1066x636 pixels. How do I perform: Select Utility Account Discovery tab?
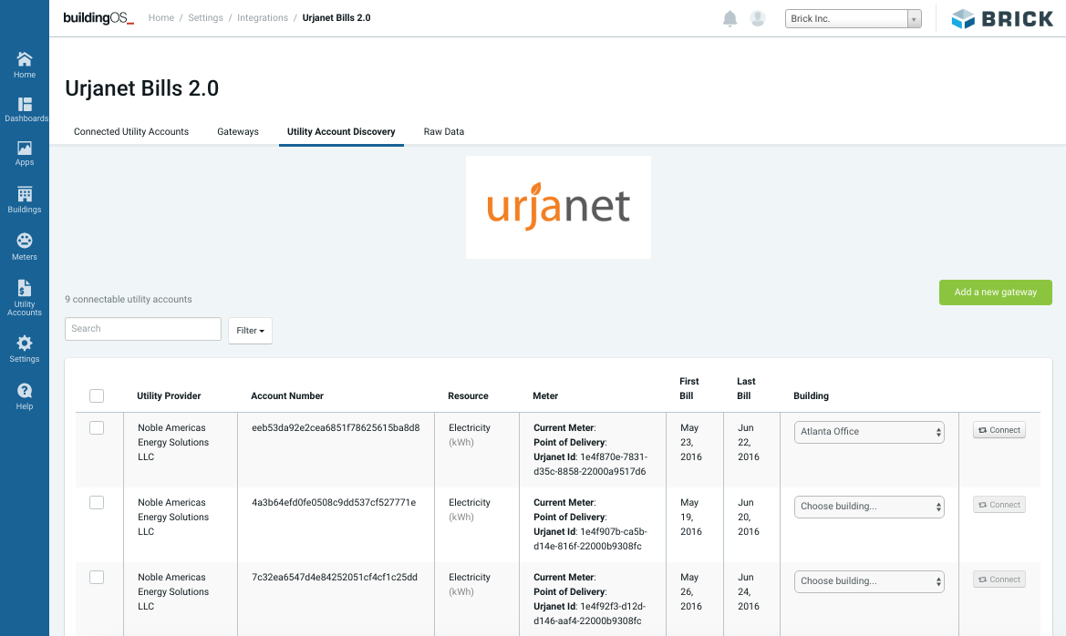341,132
